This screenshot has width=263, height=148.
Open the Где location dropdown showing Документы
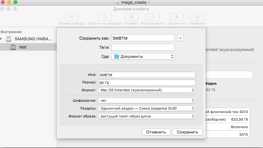click(143, 57)
